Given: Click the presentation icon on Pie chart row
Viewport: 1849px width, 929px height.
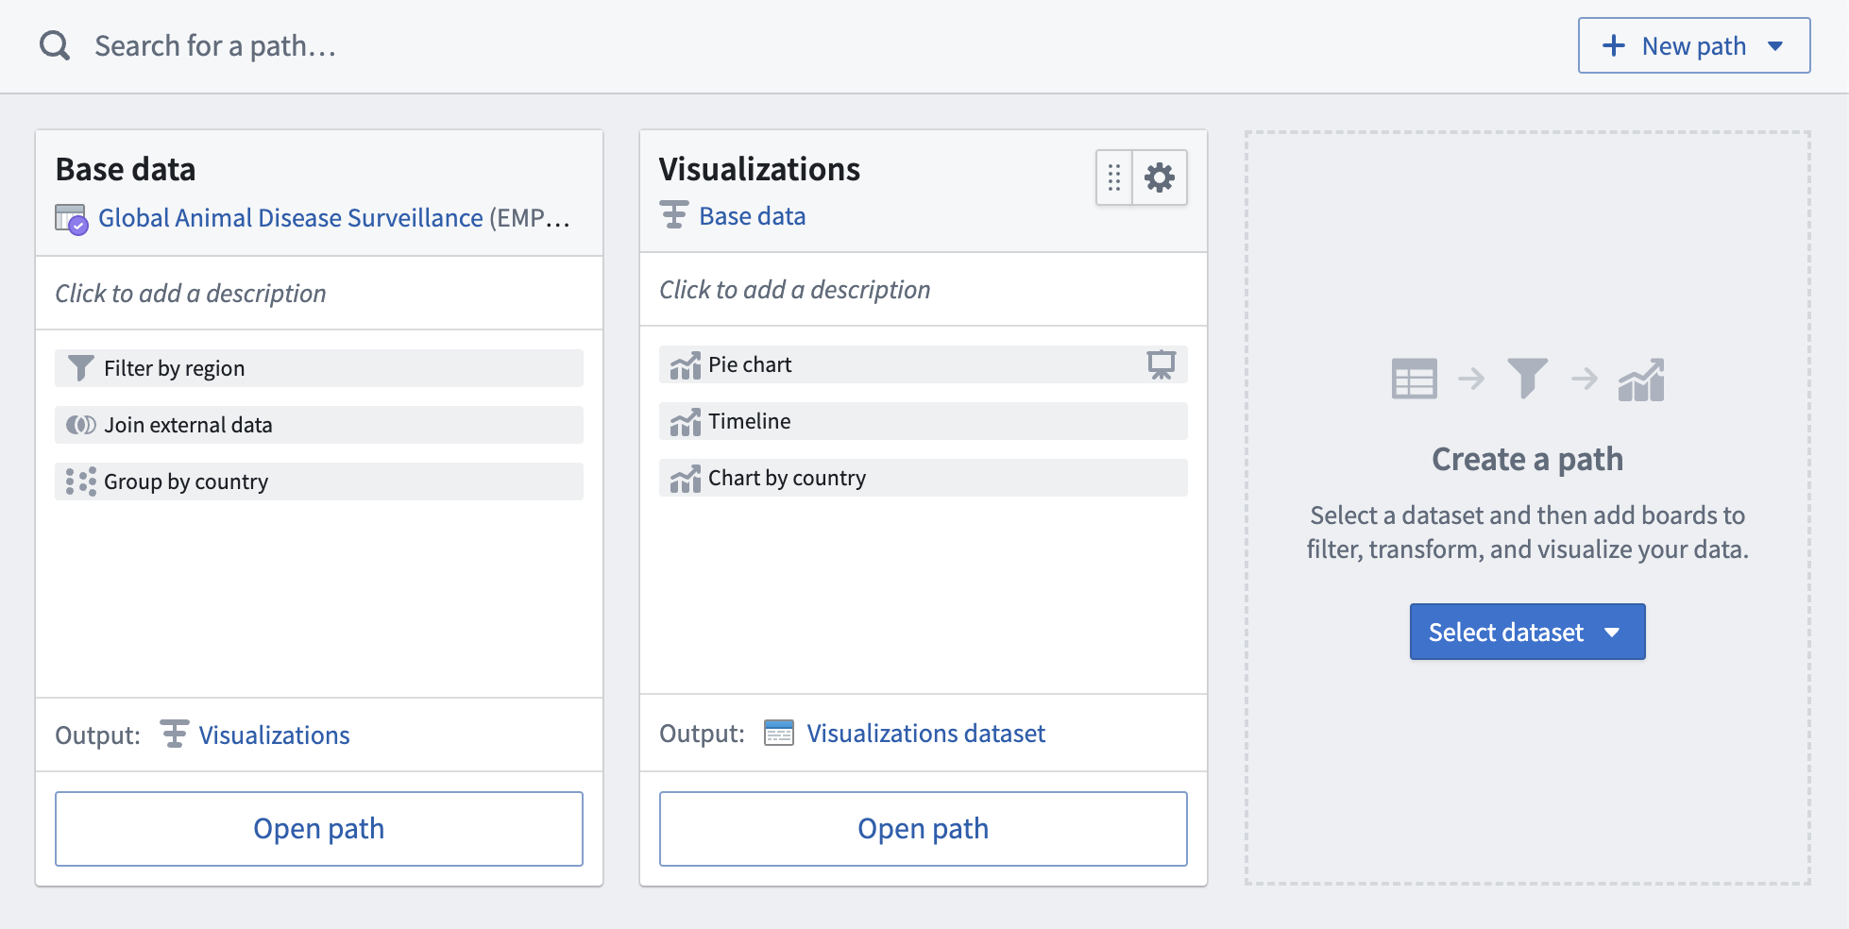Looking at the screenshot, I should [1162, 364].
